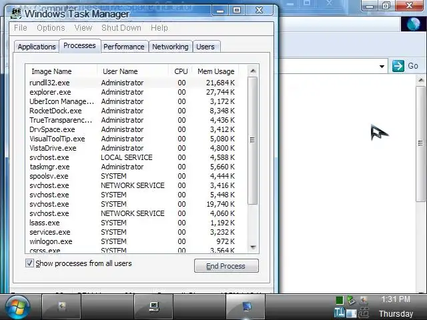Image resolution: width=427 pixels, height=320 pixels.
Task: Click the globe throbber icon in the background window
Action: (413, 24)
